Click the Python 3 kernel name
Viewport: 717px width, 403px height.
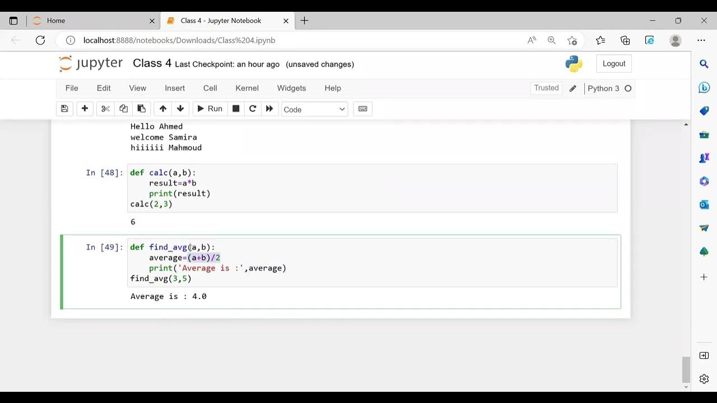click(603, 88)
